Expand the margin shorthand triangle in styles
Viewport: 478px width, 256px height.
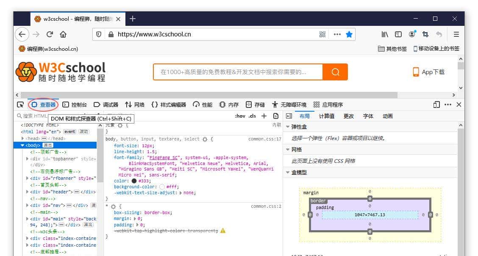(135, 219)
